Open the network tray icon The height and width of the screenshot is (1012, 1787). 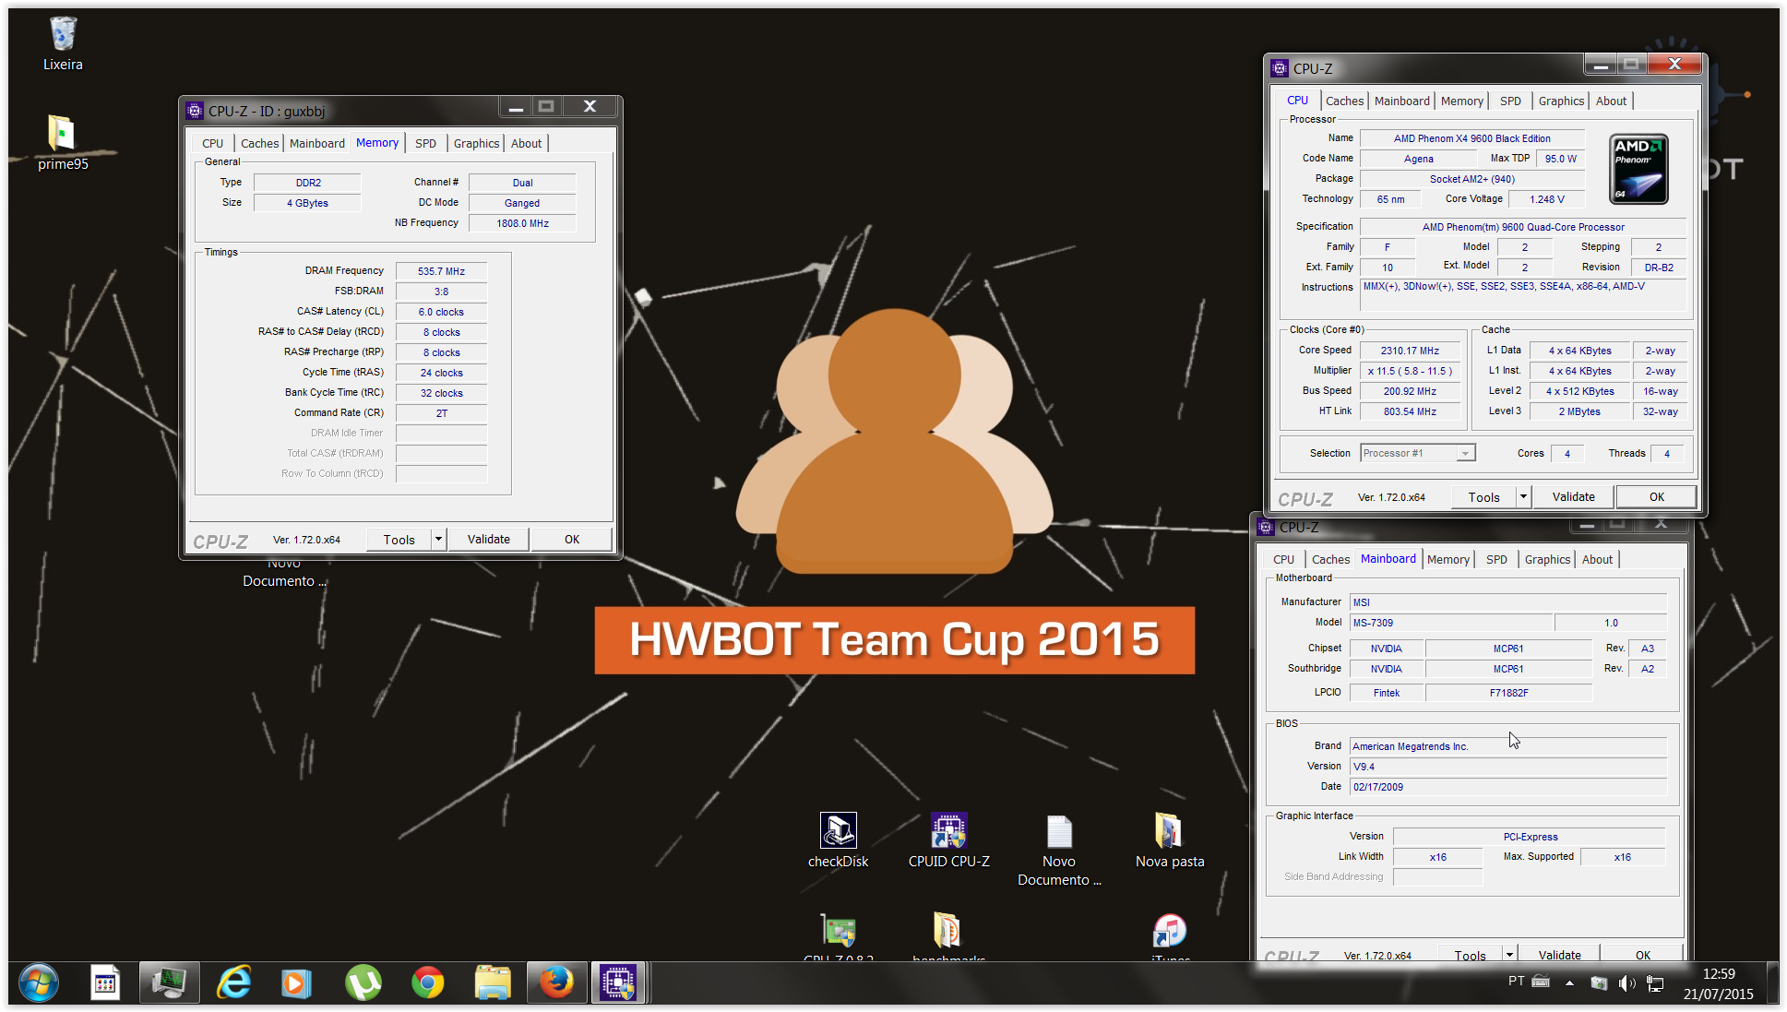(1655, 983)
